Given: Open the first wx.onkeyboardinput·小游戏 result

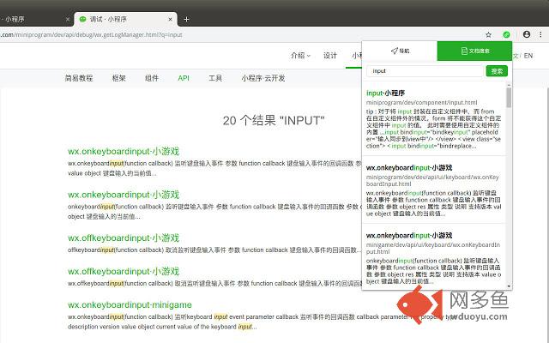Looking at the screenshot, I should coord(117,149).
